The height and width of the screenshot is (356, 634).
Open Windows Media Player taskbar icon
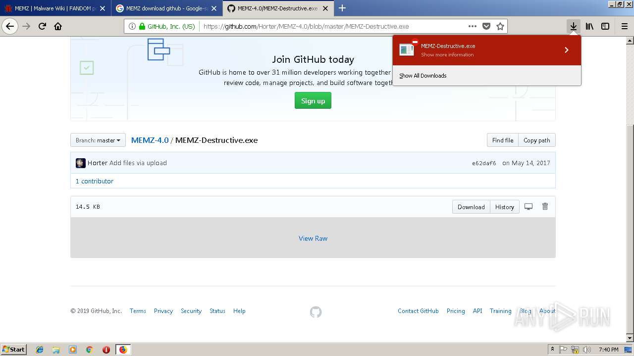(x=73, y=350)
